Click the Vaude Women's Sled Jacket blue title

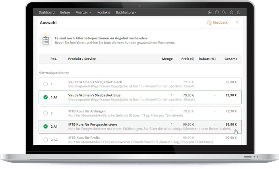click(x=93, y=95)
